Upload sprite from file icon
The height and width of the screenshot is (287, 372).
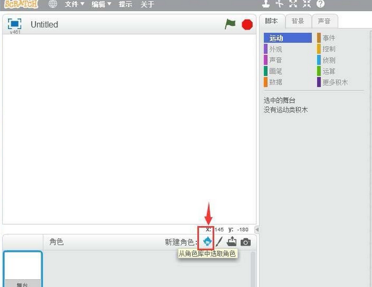coord(232,242)
